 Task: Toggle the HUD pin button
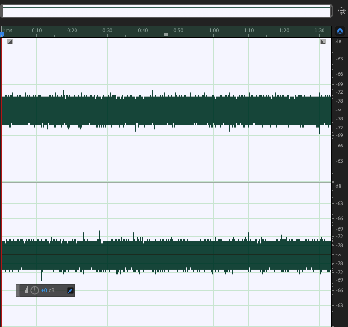coord(69,290)
